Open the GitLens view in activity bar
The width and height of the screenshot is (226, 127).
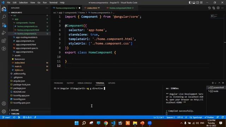tap(4, 49)
